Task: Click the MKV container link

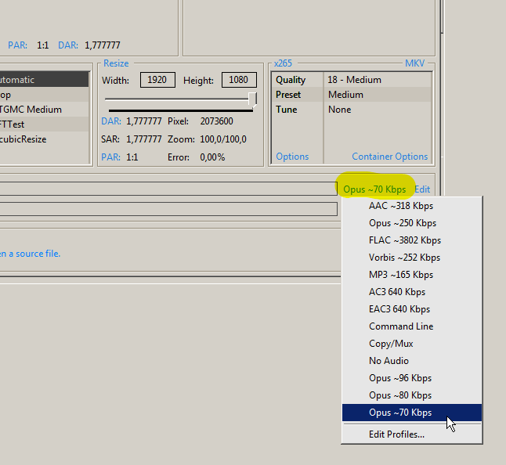Action: [x=414, y=63]
